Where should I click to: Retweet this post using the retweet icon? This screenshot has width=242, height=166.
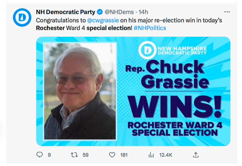click(x=74, y=155)
